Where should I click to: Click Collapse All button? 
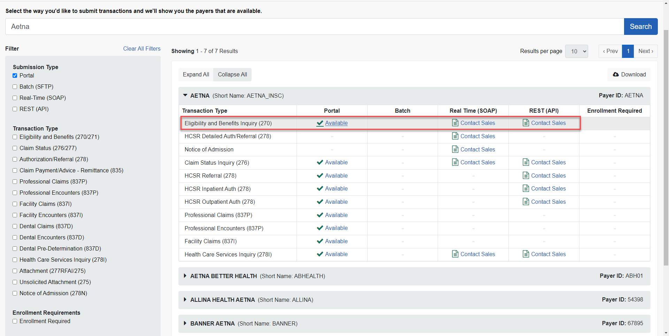(232, 74)
